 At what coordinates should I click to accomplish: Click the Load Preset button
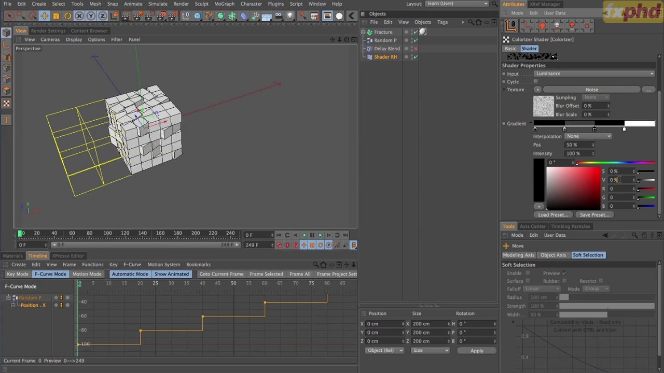(553, 215)
